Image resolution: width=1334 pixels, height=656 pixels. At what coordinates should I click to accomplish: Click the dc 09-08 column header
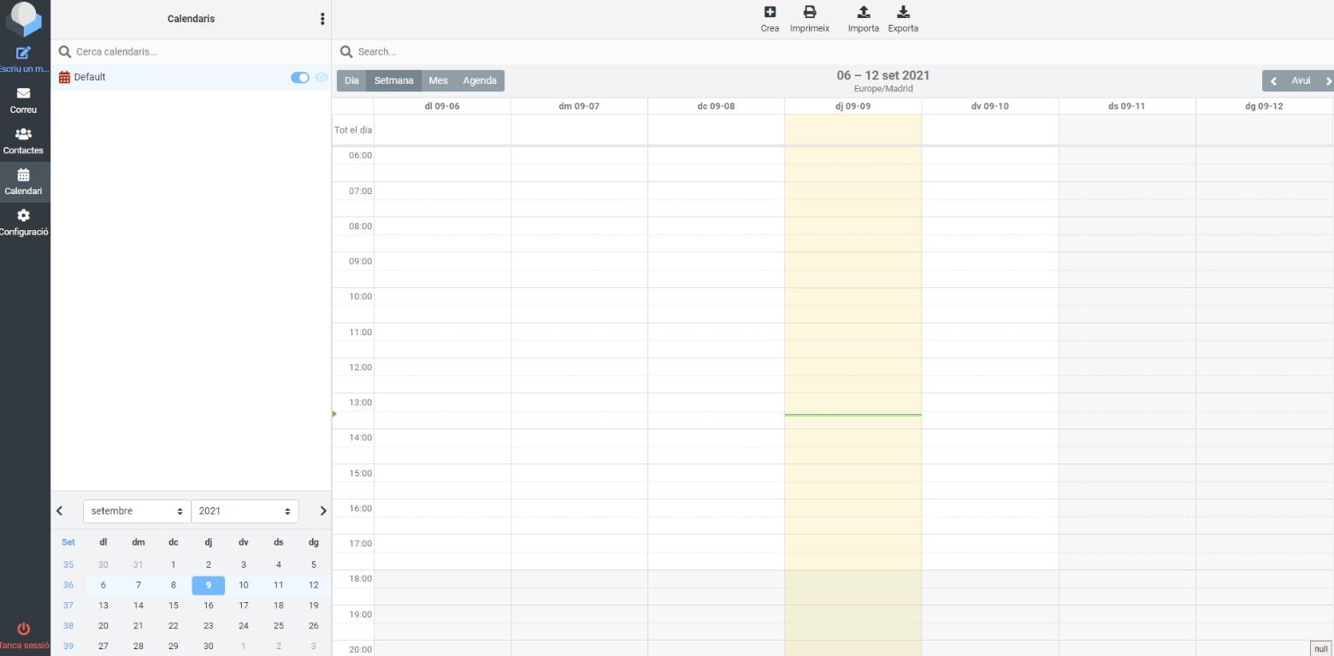pos(716,106)
